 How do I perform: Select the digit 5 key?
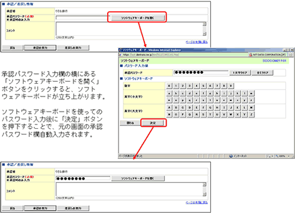point(203,86)
